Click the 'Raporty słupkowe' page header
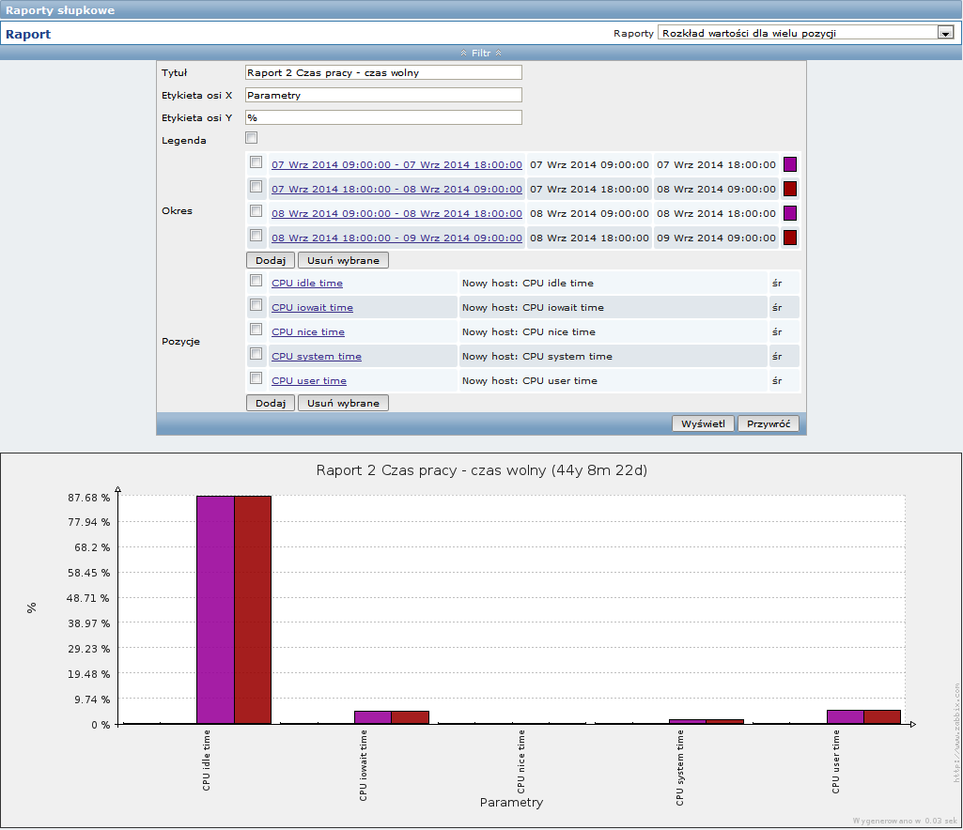This screenshot has width=963, height=830. 59,10
